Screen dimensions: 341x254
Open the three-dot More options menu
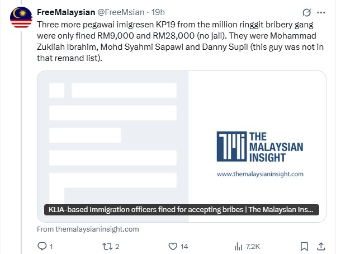click(x=321, y=12)
